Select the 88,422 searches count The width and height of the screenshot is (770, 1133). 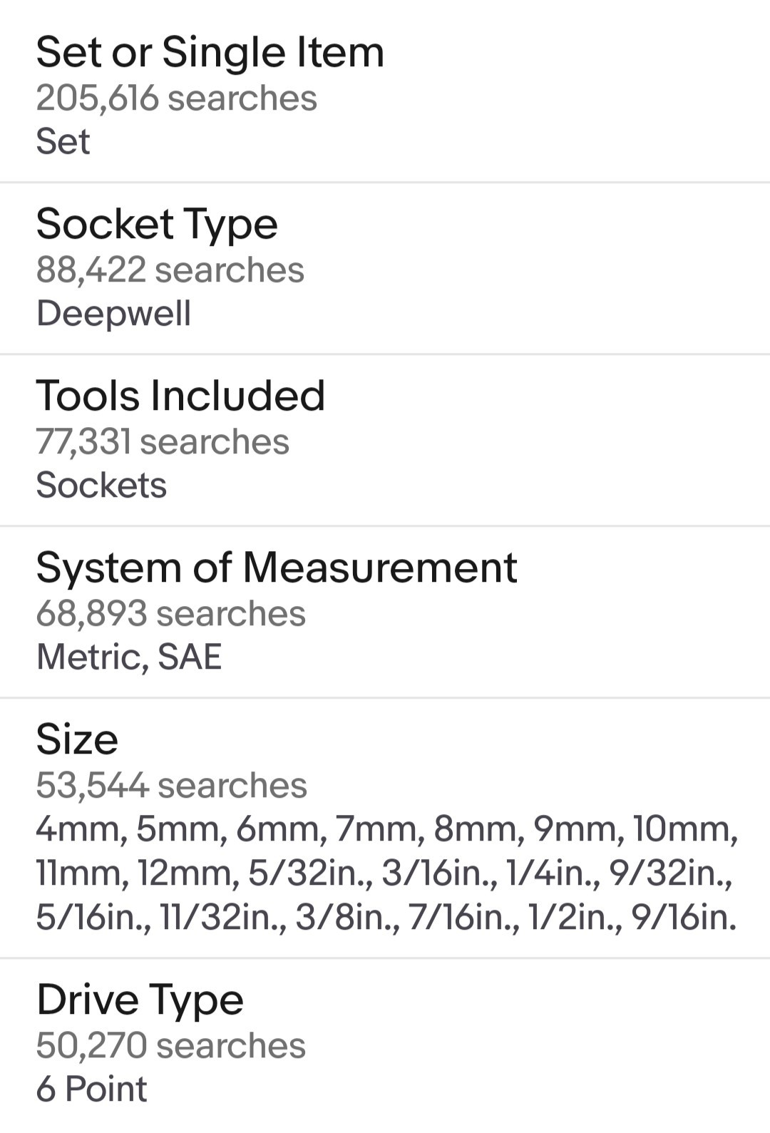[x=170, y=270]
